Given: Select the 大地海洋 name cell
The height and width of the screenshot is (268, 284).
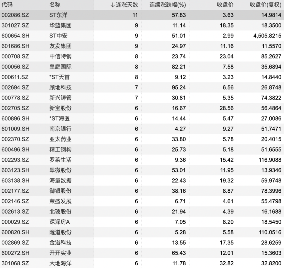Looking at the screenshot, I should pyautogui.click(x=60, y=263).
